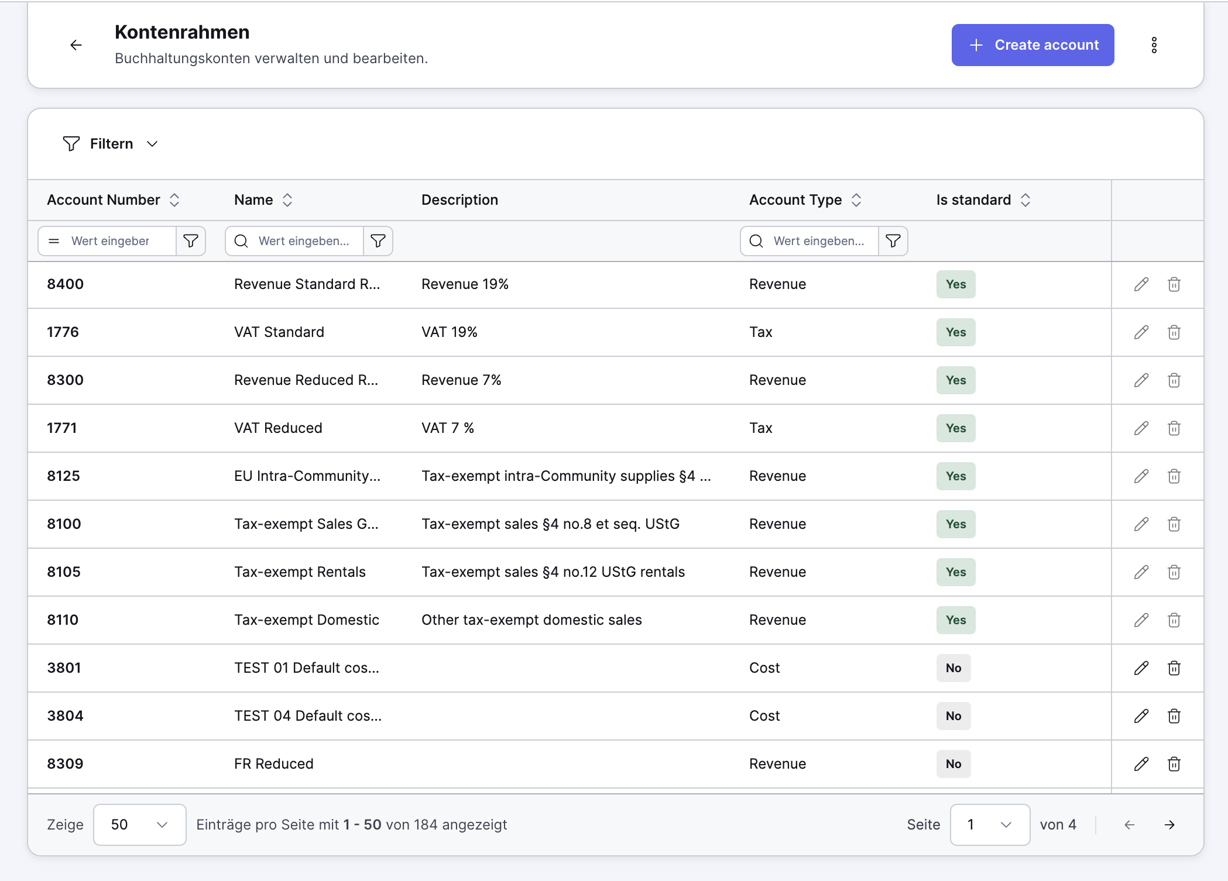Open filter options for Name column
The width and height of the screenshot is (1228, 881).
[x=378, y=241]
